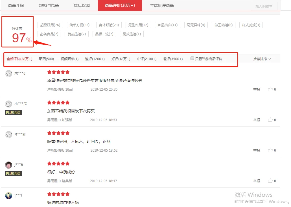Click variant text 男用湿巾 经典版
This screenshot has width=291, height=207.
pos(60,181)
